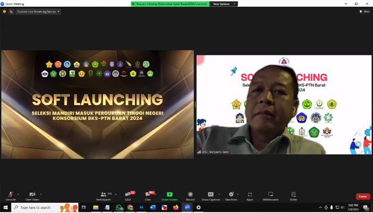Open File Explorer from the taskbar
The image size is (373, 213).
[95, 208]
